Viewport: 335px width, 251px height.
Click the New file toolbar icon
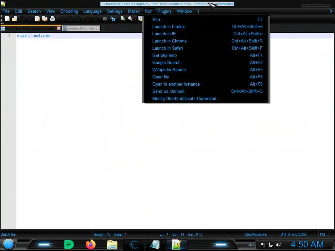(x=7, y=19)
